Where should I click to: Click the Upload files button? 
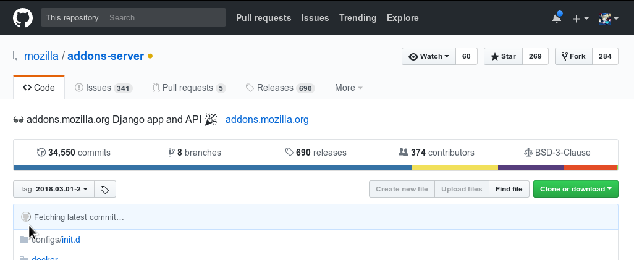462,189
